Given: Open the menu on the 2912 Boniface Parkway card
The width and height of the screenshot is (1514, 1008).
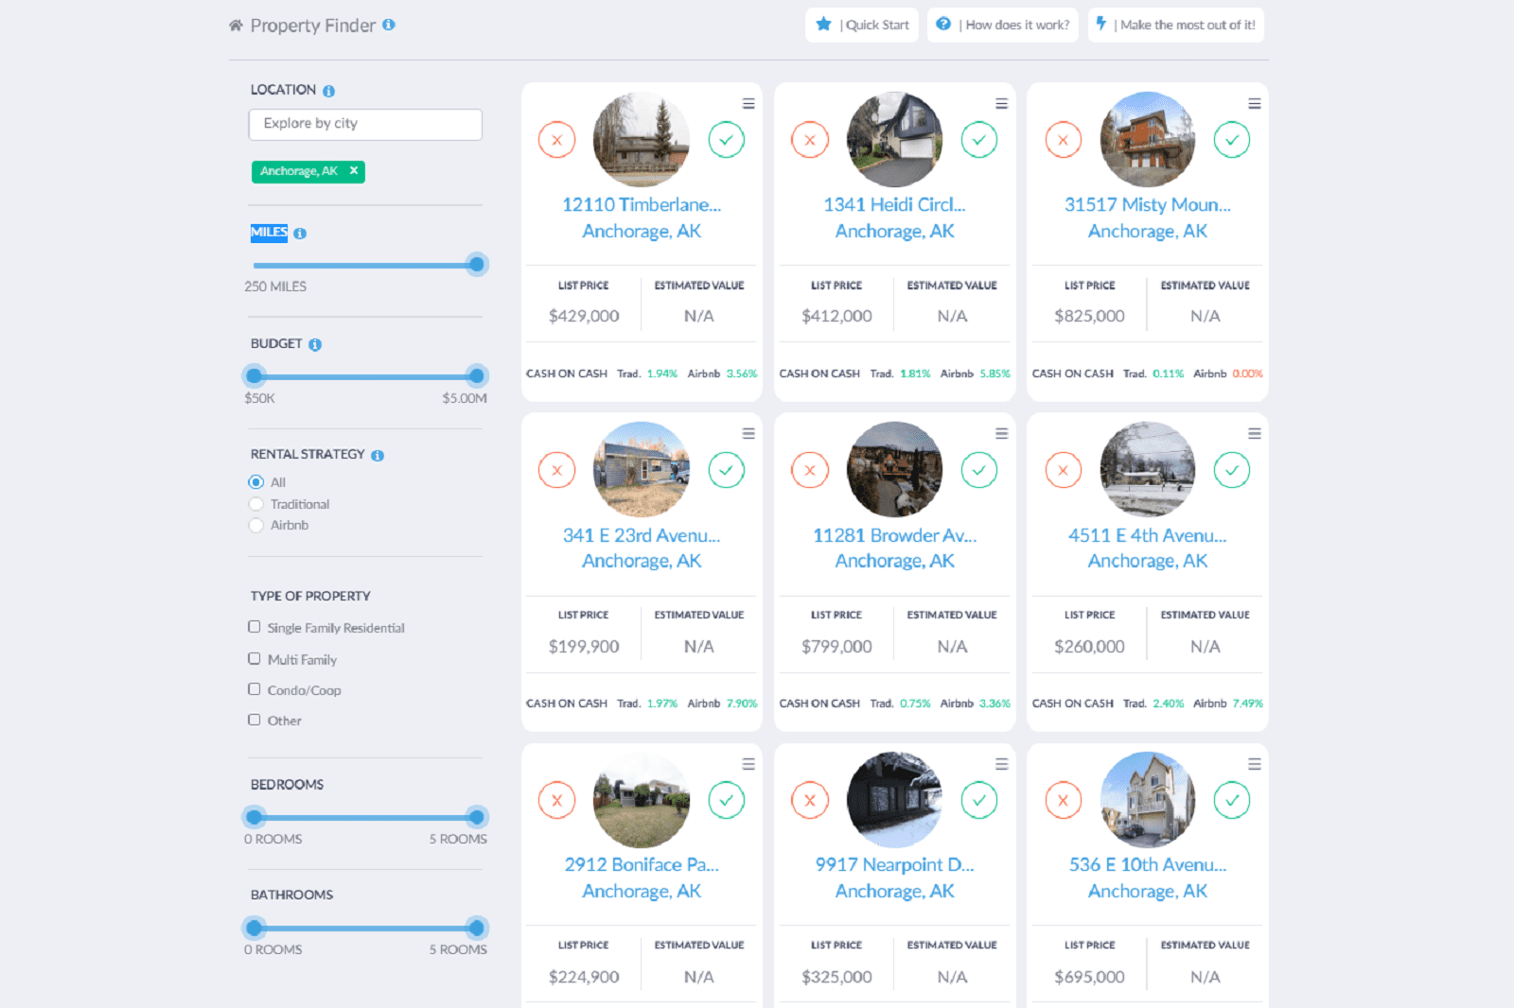Looking at the screenshot, I should point(748,763).
